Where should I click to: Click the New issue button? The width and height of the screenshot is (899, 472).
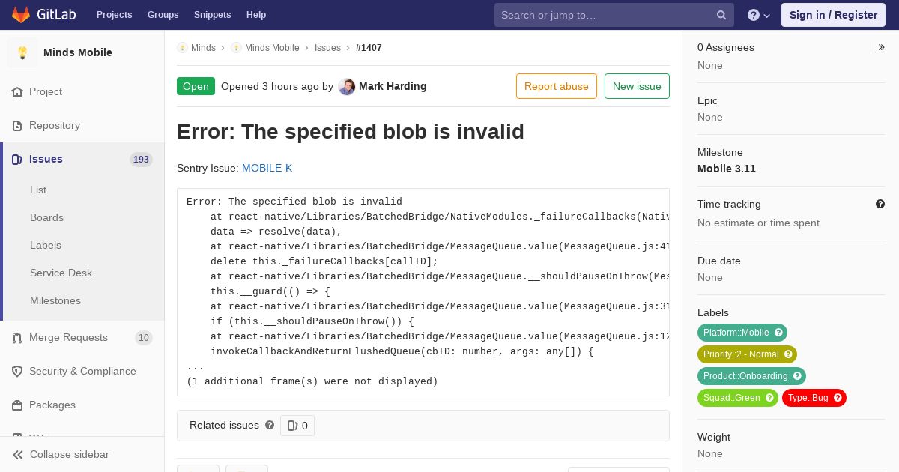pyautogui.click(x=637, y=86)
